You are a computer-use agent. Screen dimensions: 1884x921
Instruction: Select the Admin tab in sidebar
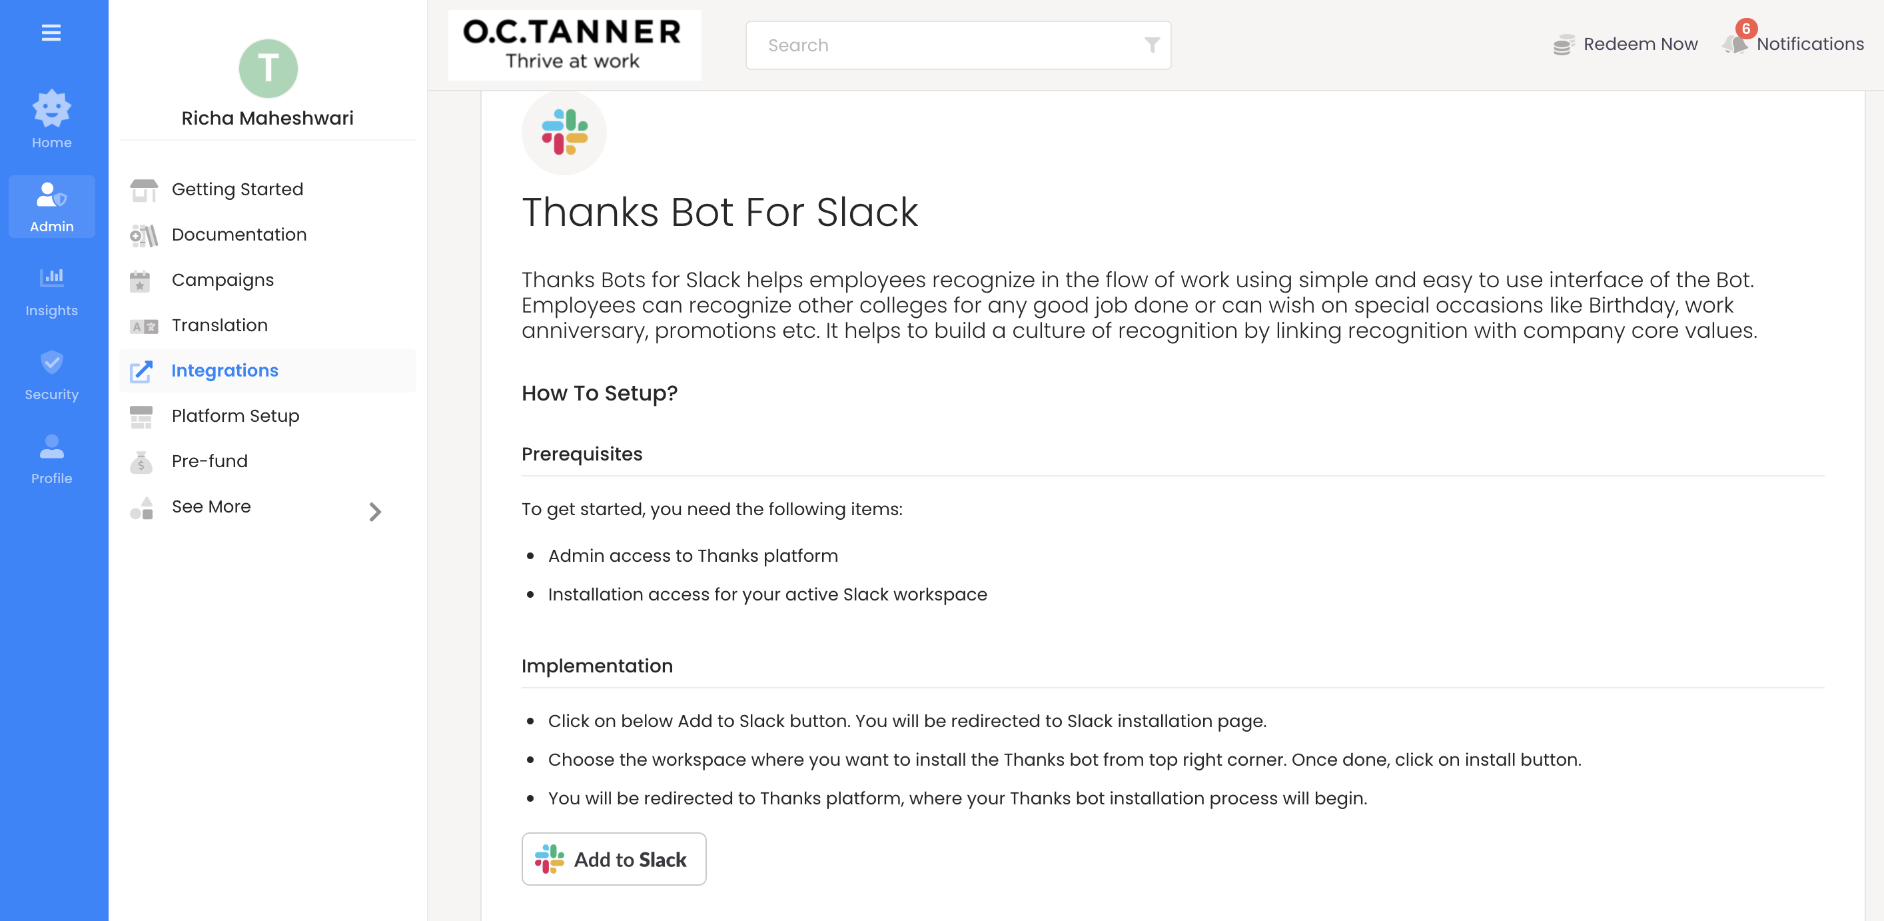click(x=51, y=207)
